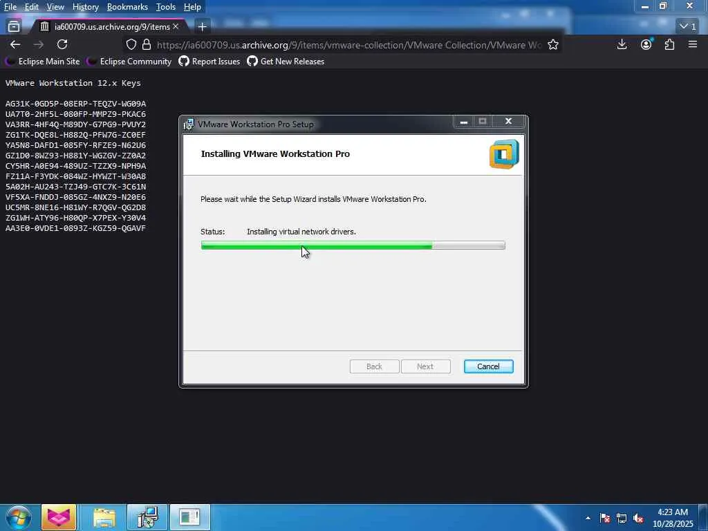Select the ia600709.us.archive.org tab

click(x=109, y=27)
